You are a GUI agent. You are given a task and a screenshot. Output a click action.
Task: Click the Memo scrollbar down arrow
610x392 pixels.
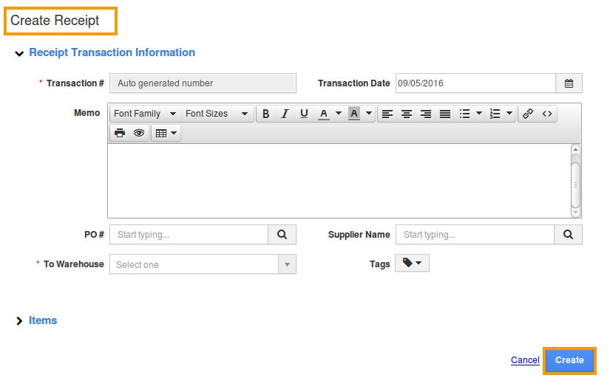575,213
